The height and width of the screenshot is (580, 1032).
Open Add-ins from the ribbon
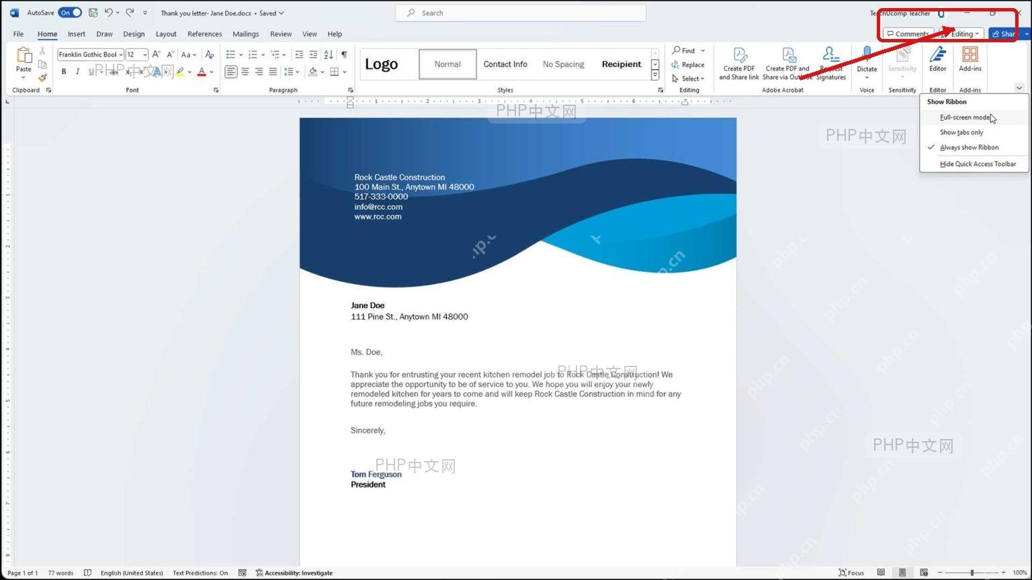[970, 60]
